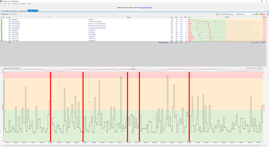Open the Summaries menu
This screenshot has width=269, height=147.
pyautogui.click(x=15, y=3)
